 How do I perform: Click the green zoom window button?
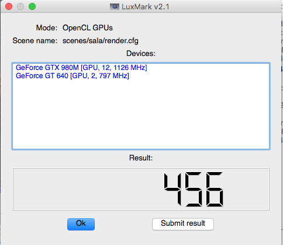pos(32,6)
